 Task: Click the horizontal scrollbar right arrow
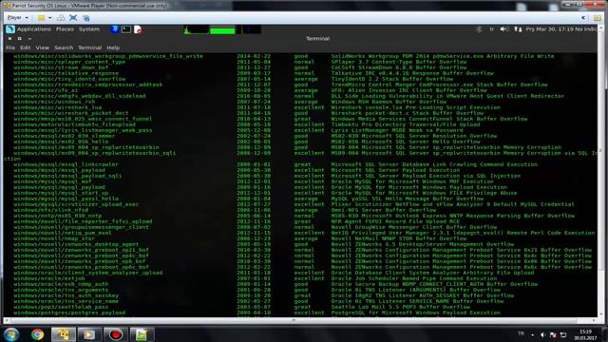[594, 321]
